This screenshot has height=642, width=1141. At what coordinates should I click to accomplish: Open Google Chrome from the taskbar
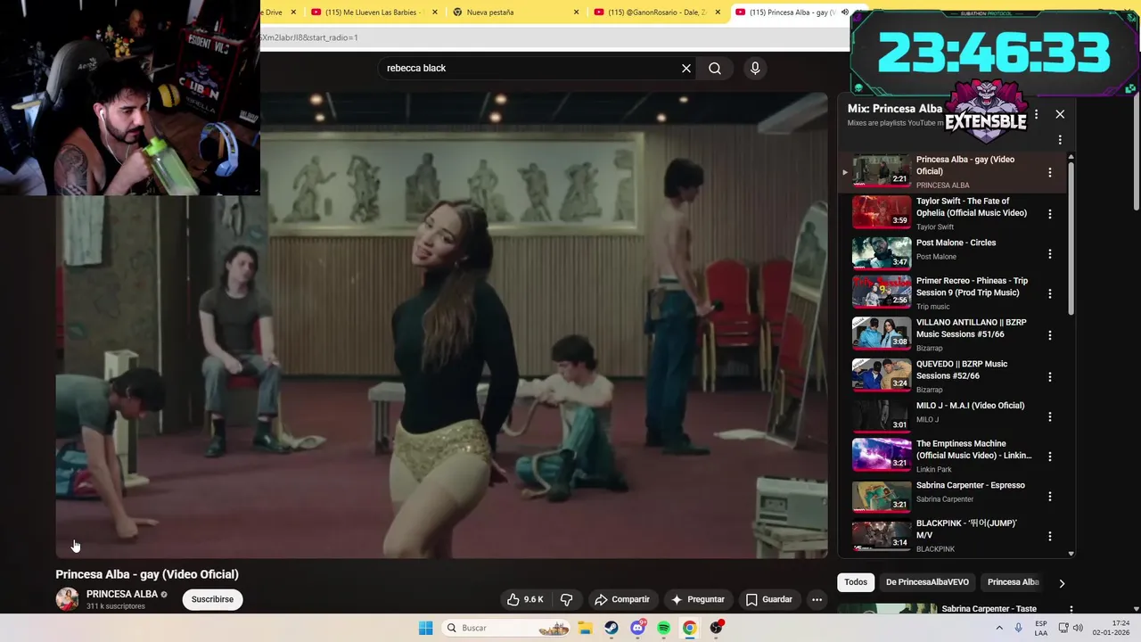click(690, 628)
